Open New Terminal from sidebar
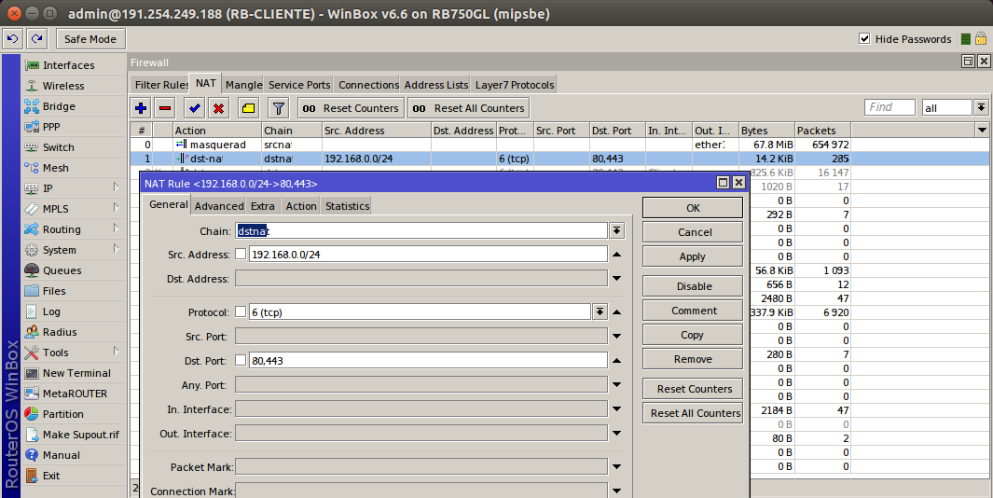This screenshot has height=498, width=993. [x=74, y=373]
